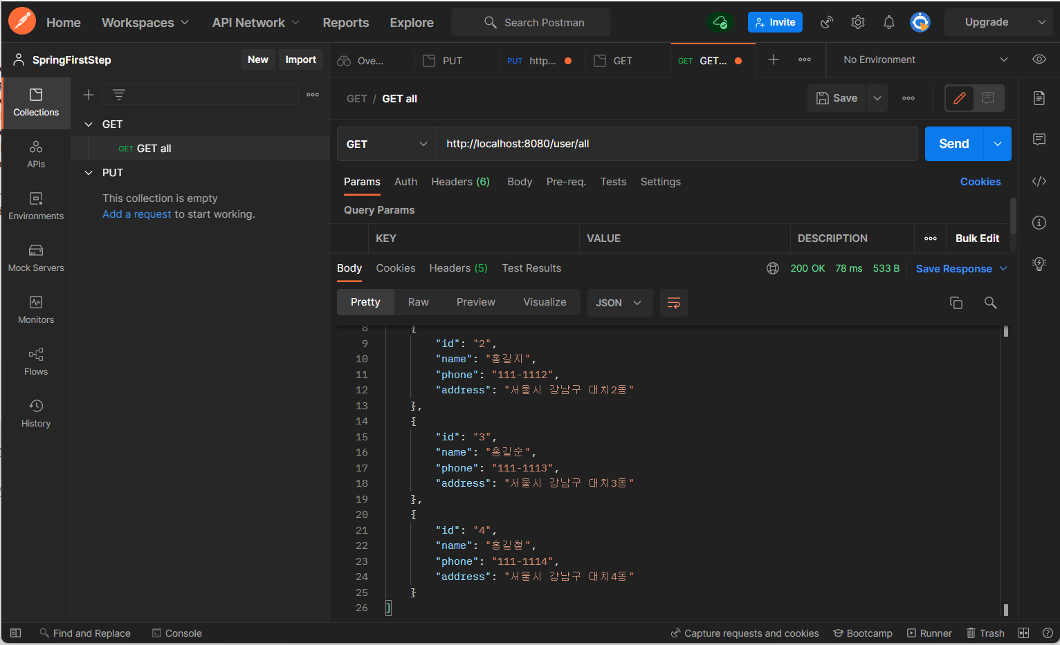Open the tab overflow options dots
The image size is (1060, 645).
(x=805, y=59)
